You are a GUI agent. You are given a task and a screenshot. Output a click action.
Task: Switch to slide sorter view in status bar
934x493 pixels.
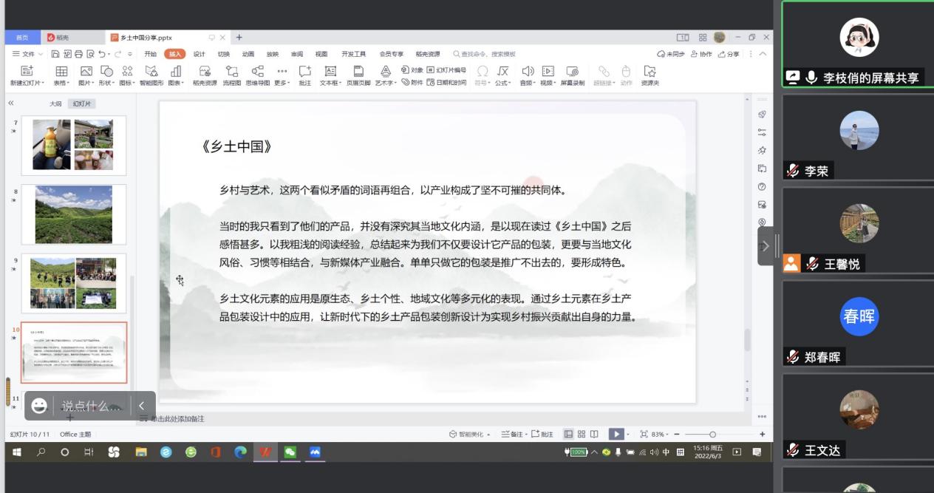(582, 434)
